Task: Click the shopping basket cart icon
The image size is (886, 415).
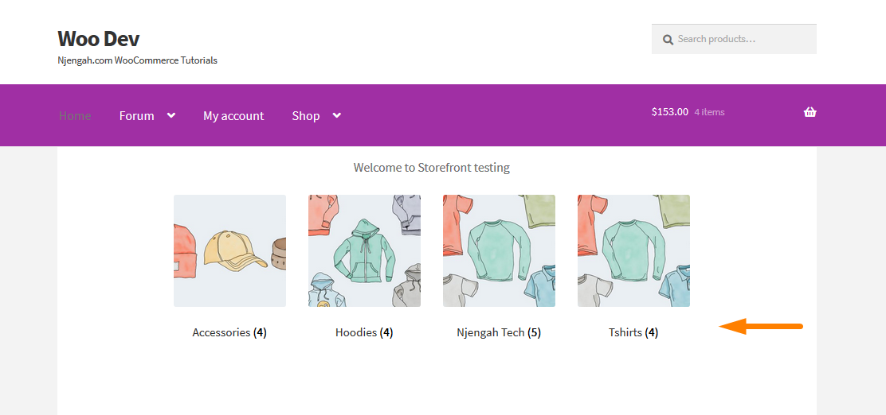Action: [x=810, y=111]
